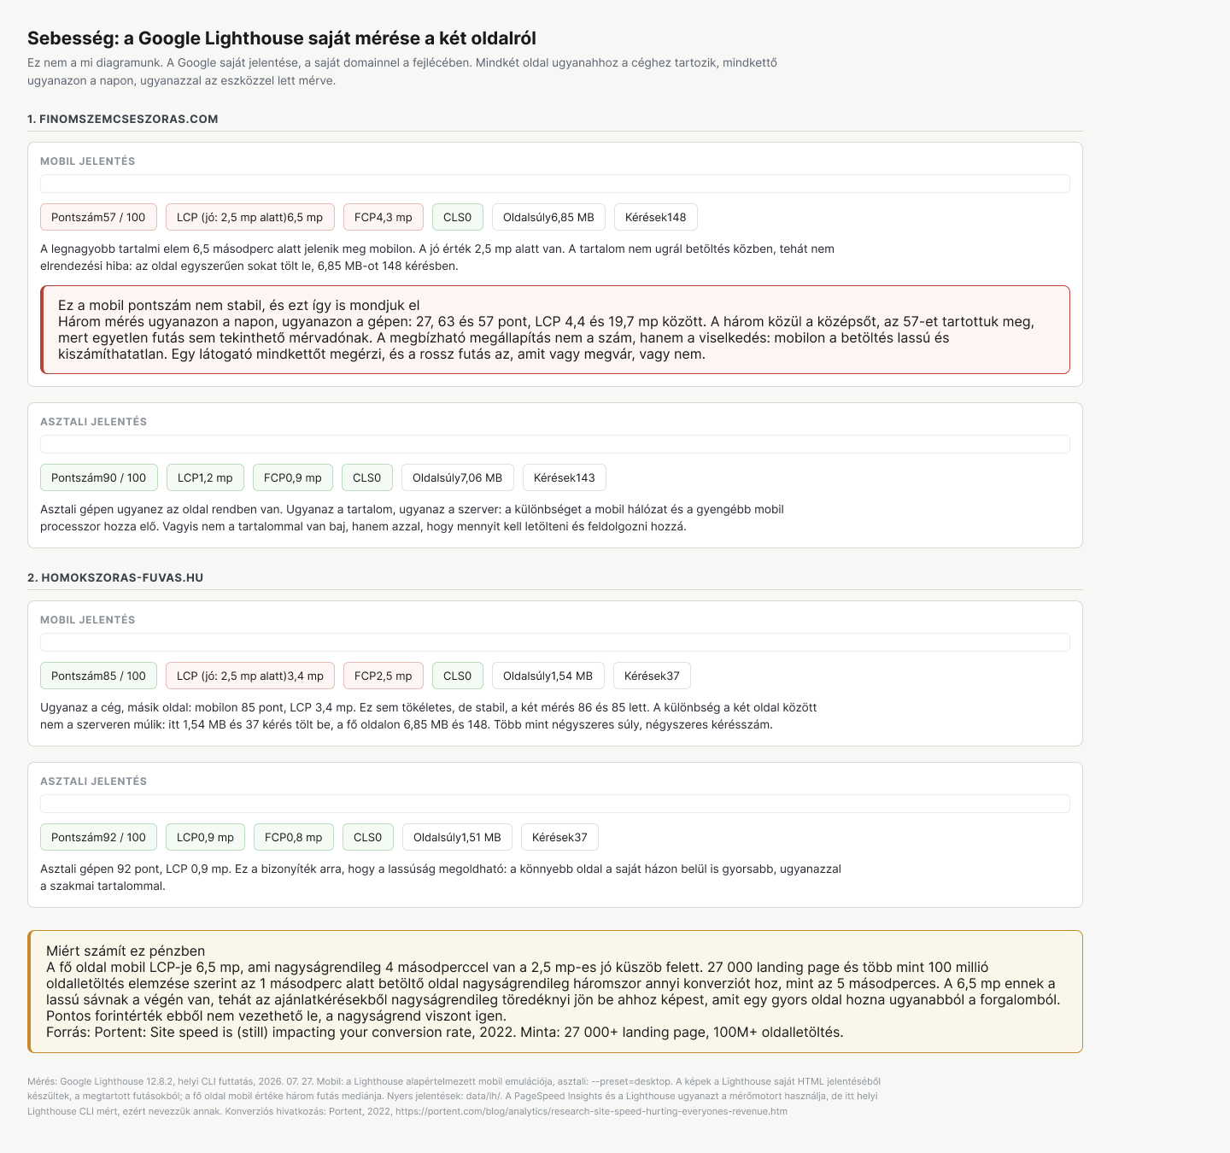Click "Kérések37" chip next to "Oldalsúly1,54 MB"
Screen dimensions: 1230x1153
point(653,676)
